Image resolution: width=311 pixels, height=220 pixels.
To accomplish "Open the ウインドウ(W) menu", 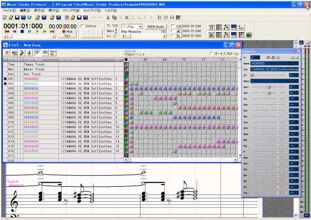I will (x=71, y=11).
